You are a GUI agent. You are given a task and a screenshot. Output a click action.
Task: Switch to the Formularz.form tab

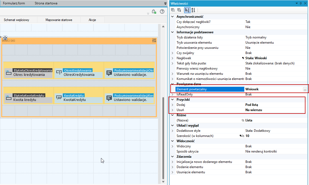coord(14,3)
